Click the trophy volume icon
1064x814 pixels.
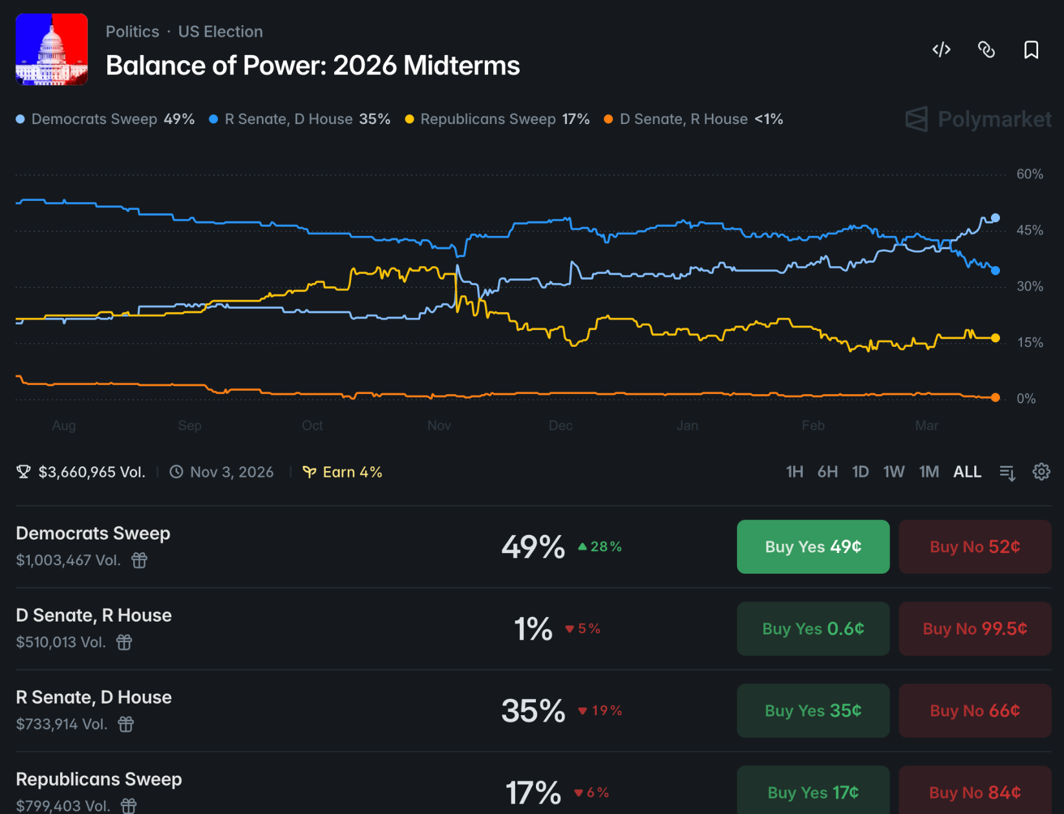[23, 472]
